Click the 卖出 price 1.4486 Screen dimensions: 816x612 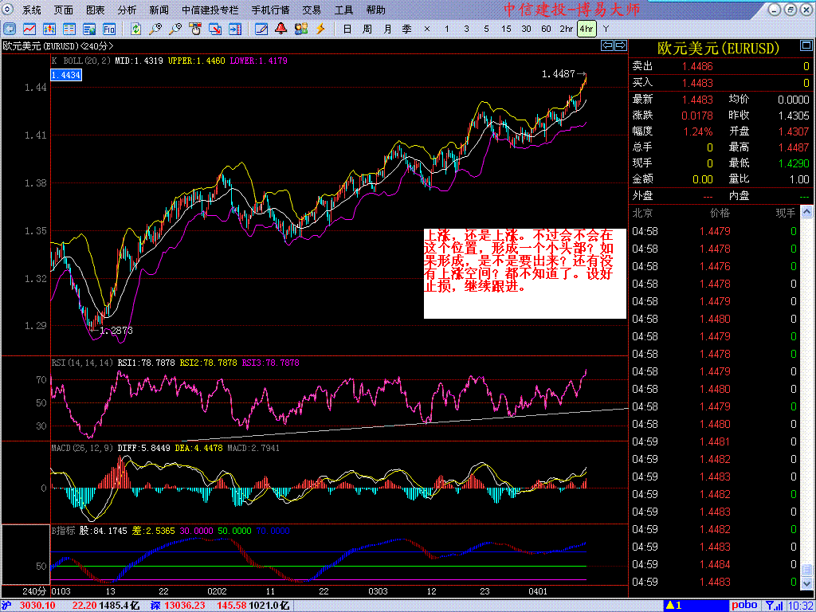click(698, 67)
